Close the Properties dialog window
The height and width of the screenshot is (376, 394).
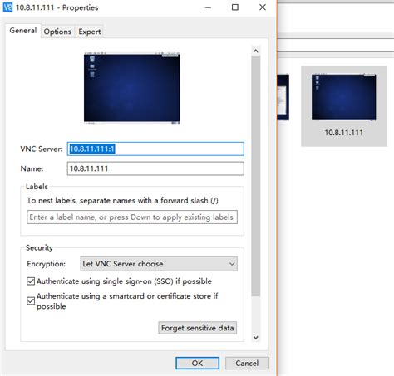263,7
